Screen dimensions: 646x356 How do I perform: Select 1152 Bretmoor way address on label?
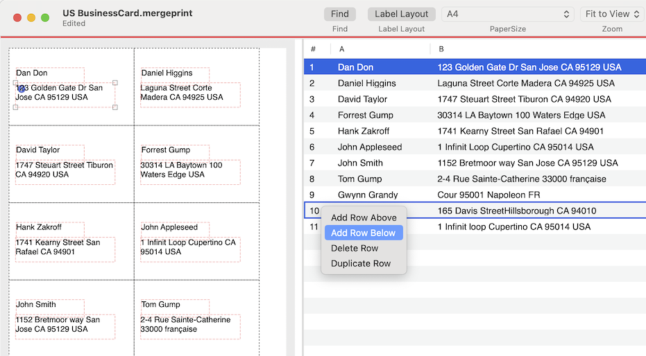[65, 327]
